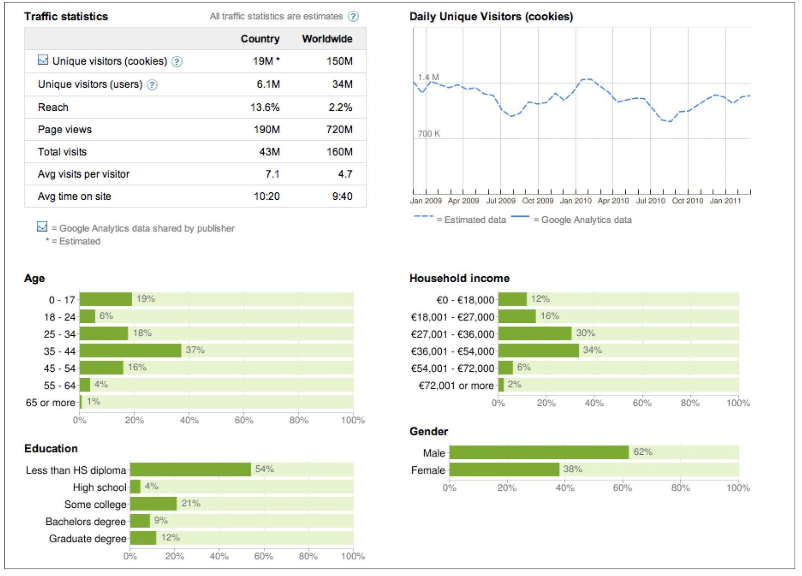Click the 9:40 worldwide avg time value
802x576 pixels.
tap(342, 196)
